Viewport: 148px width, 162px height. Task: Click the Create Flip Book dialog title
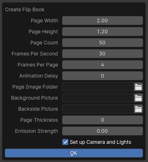point(25,10)
